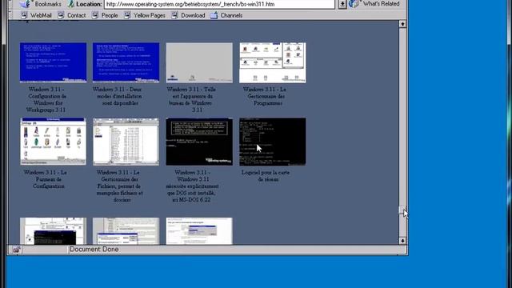Screen dimensions: 512x288
Task: Click the Contact bookmark icon
Action: click(x=61, y=15)
